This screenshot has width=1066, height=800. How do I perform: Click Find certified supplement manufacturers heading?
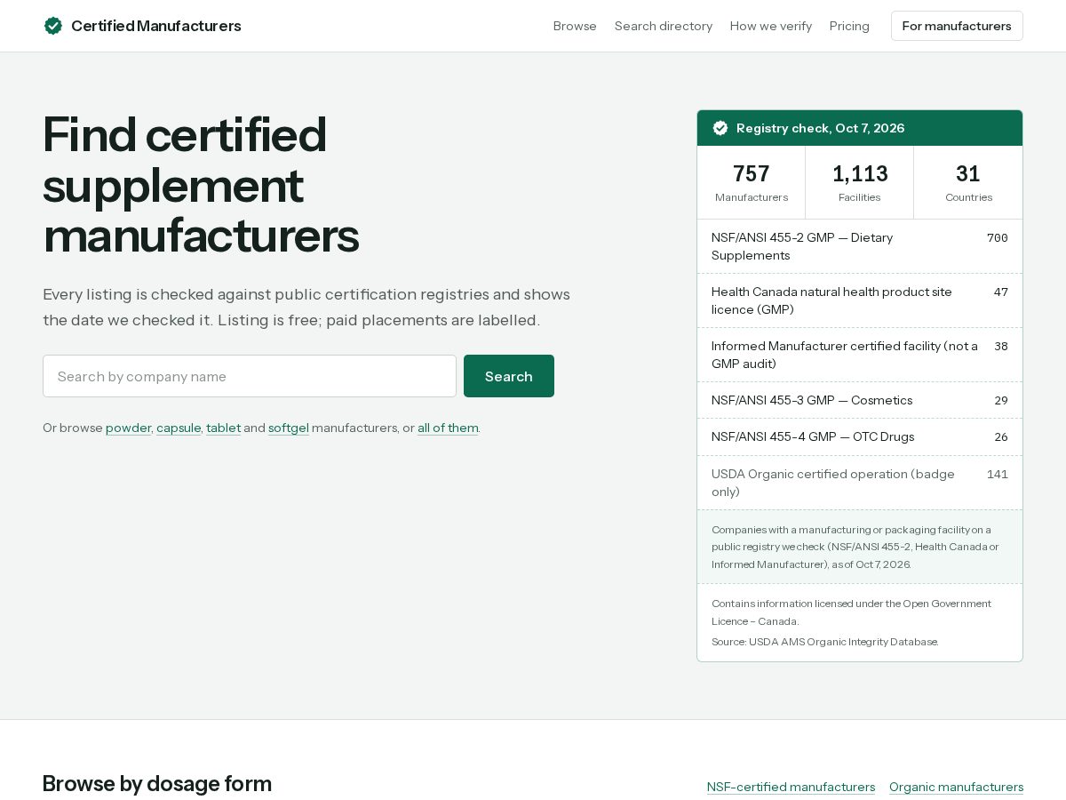point(201,185)
